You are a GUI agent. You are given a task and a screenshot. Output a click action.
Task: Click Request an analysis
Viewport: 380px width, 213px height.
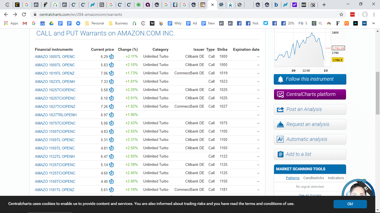tap(310, 124)
